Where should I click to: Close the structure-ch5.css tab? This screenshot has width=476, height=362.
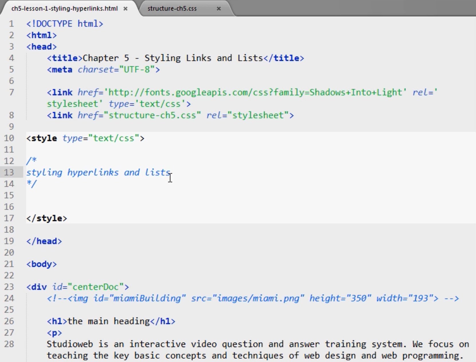pyautogui.click(x=219, y=9)
